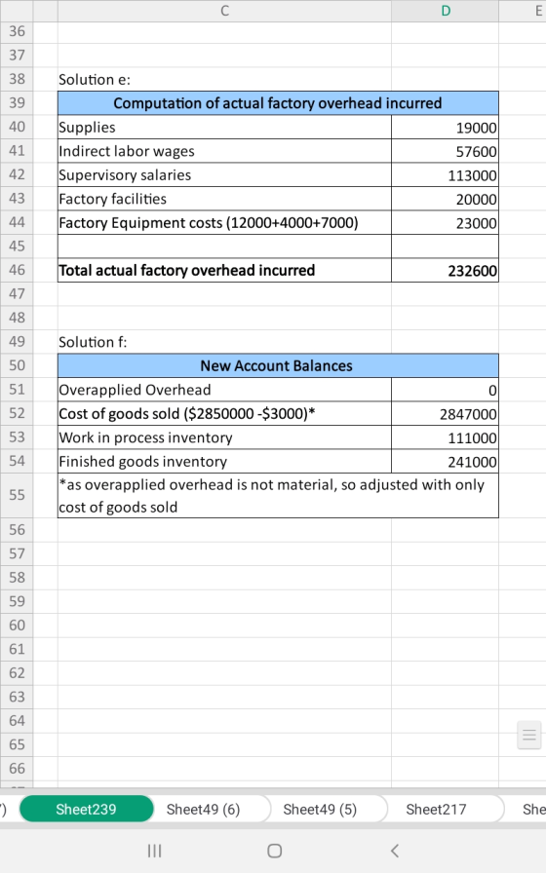Image resolution: width=546 pixels, height=873 pixels.
Task: Select the value 57600 cell
Action: click(446, 151)
